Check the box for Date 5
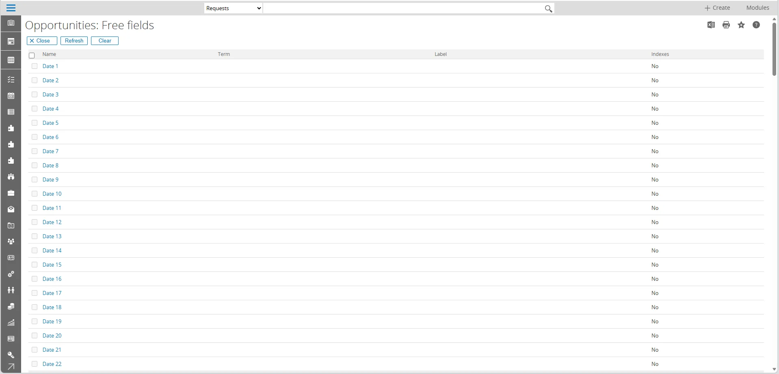The height and width of the screenshot is (374, 779). [x=35, y=123]
